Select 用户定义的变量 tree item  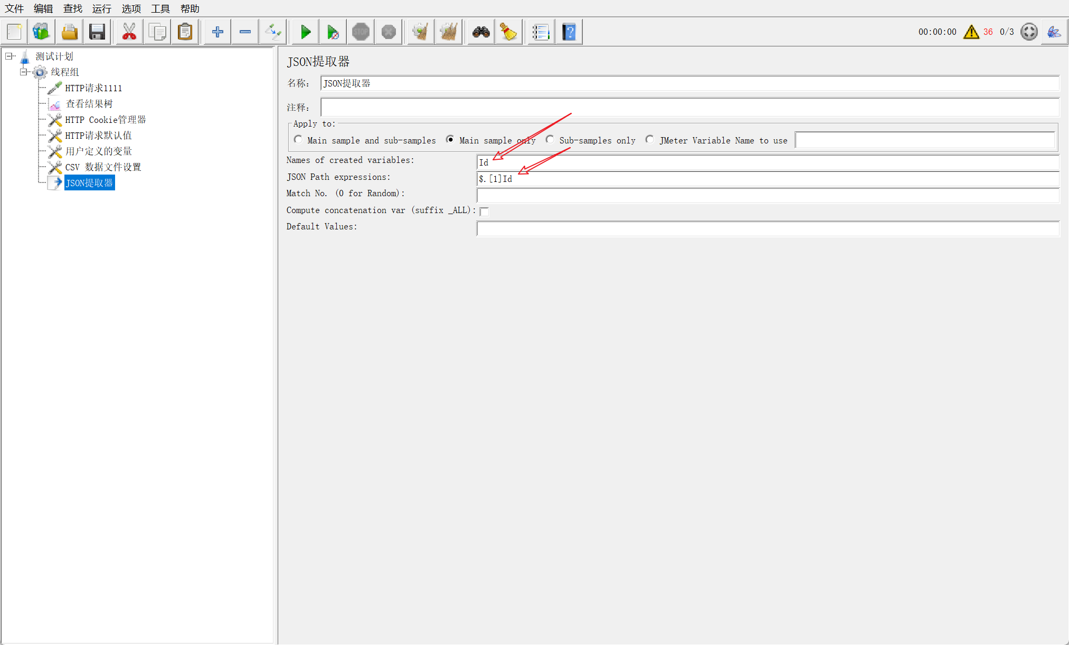(99, 151)
